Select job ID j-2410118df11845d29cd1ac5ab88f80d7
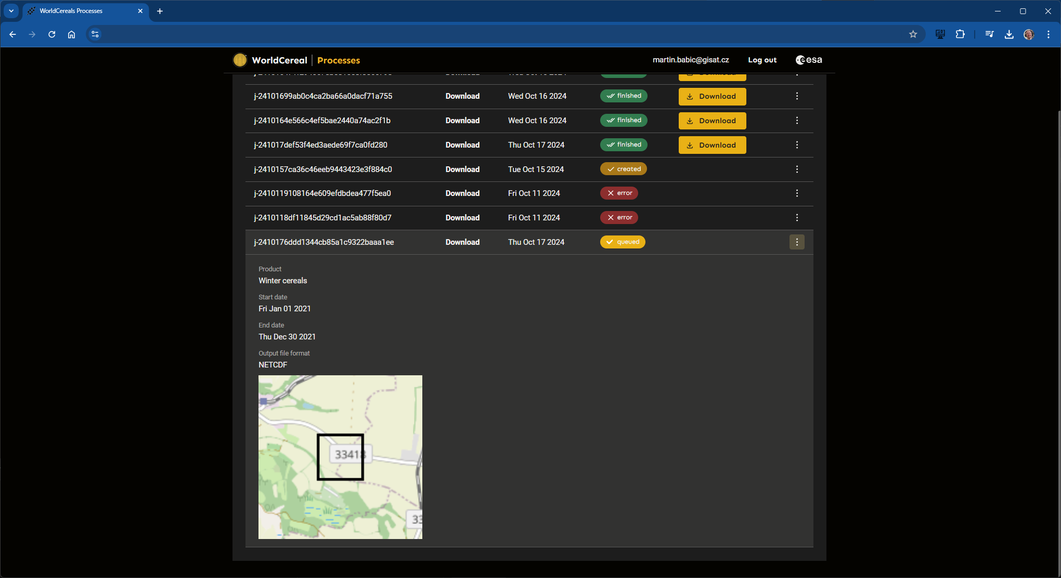The image size is (1061, 578). [x=322, y=218]
